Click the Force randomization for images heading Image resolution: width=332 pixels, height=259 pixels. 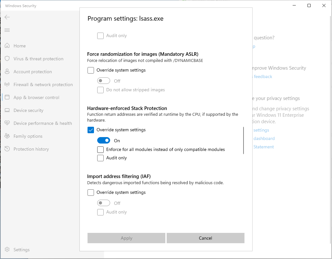tap(143, 54)
